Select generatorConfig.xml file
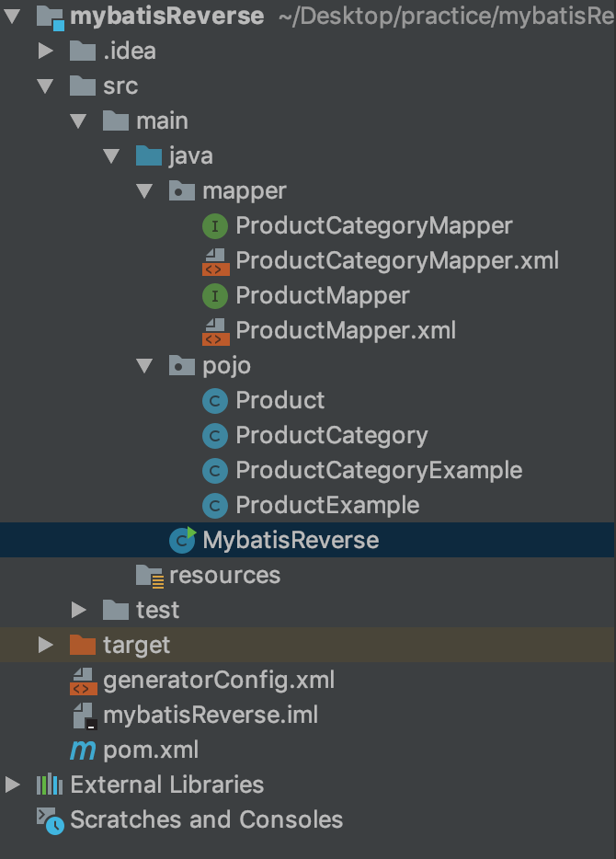616x859 pixels. (219, 681)
